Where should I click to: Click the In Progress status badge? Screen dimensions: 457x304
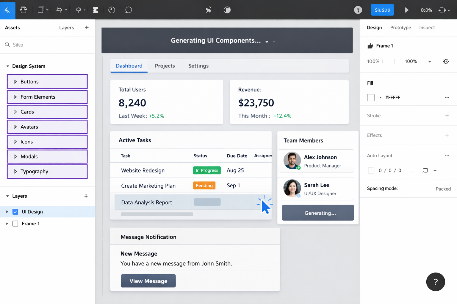[x=207, y=170]
